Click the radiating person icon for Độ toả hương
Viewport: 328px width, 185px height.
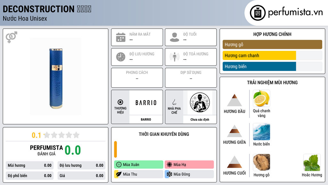point(175,57)
